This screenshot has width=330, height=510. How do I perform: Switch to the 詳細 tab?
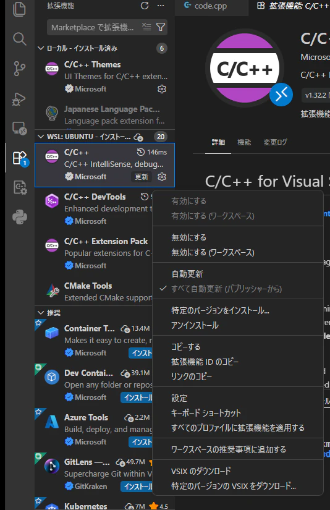pos(218,142)
